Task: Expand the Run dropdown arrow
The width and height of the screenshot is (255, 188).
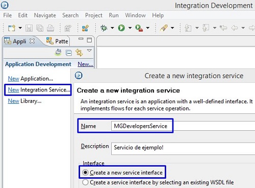Action: point(130,28)
